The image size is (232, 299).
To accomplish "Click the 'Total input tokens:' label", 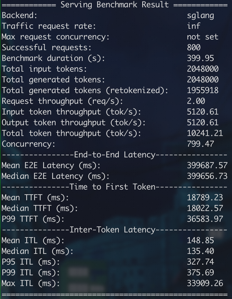I will pyautogui.click(x=44, y=69).
